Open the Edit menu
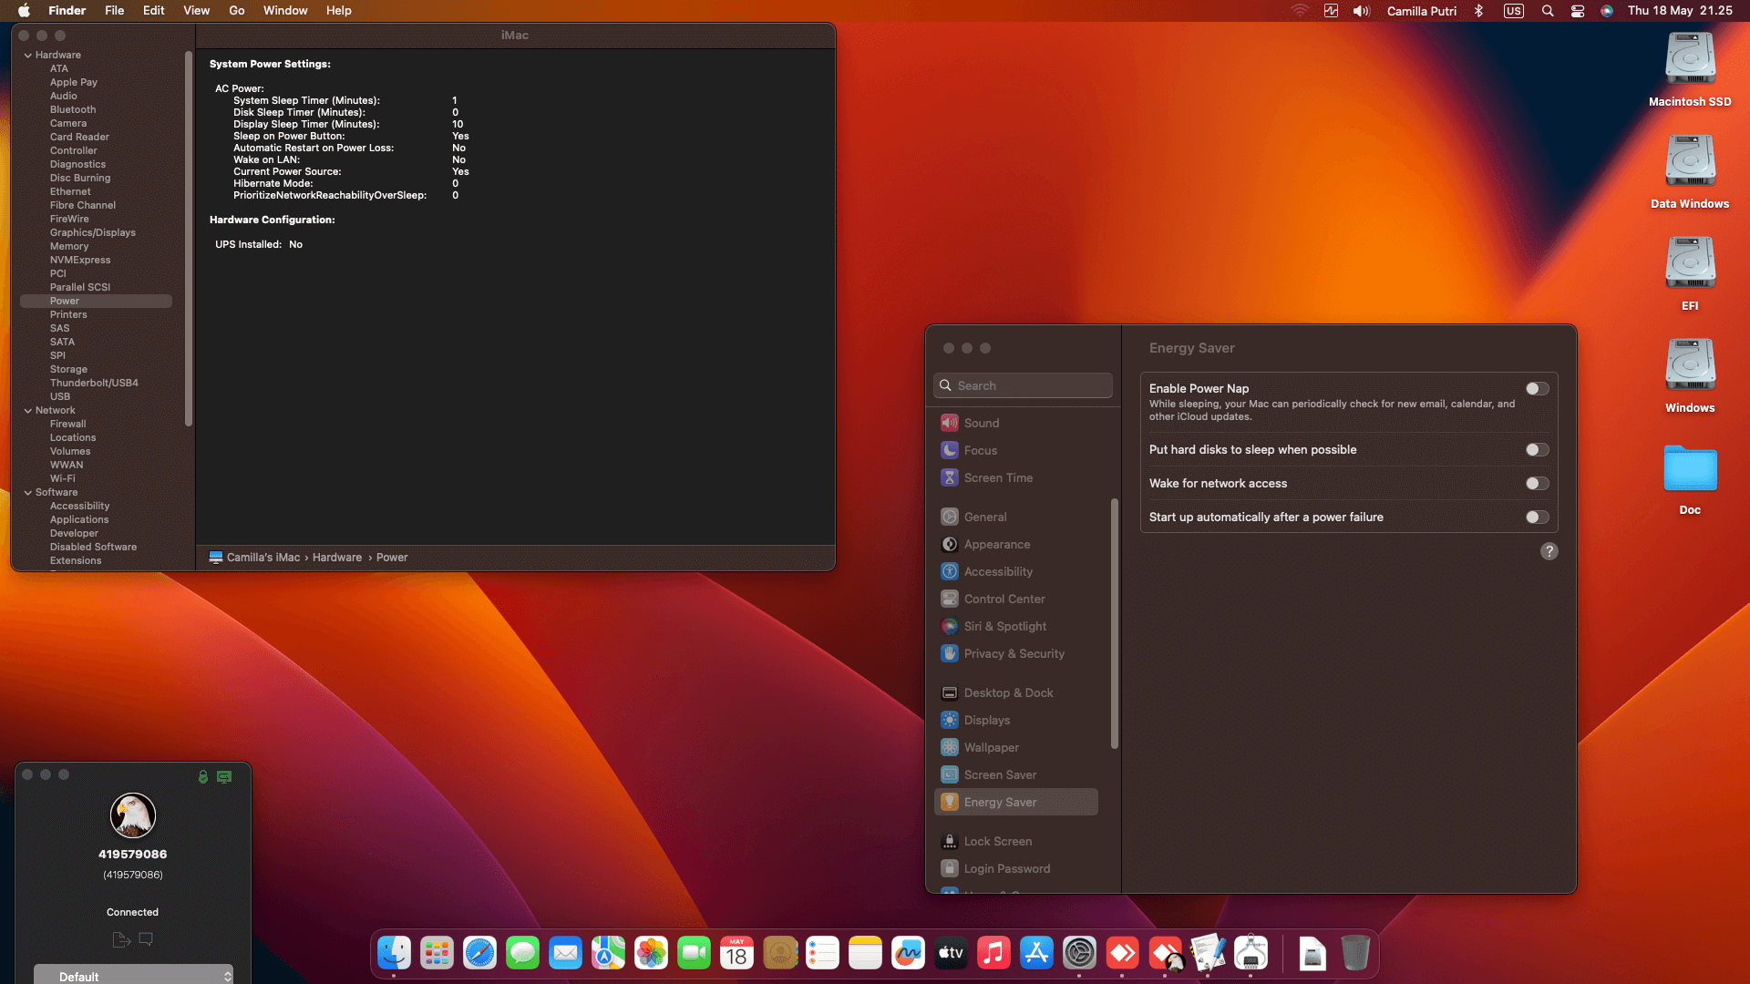This screenshot has height=984, width=1750. (154, 11)
